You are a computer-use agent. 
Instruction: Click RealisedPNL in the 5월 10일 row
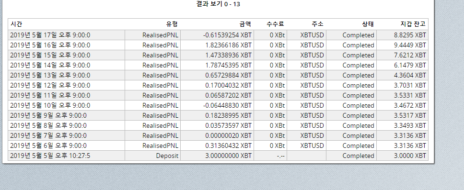point(153,105)
